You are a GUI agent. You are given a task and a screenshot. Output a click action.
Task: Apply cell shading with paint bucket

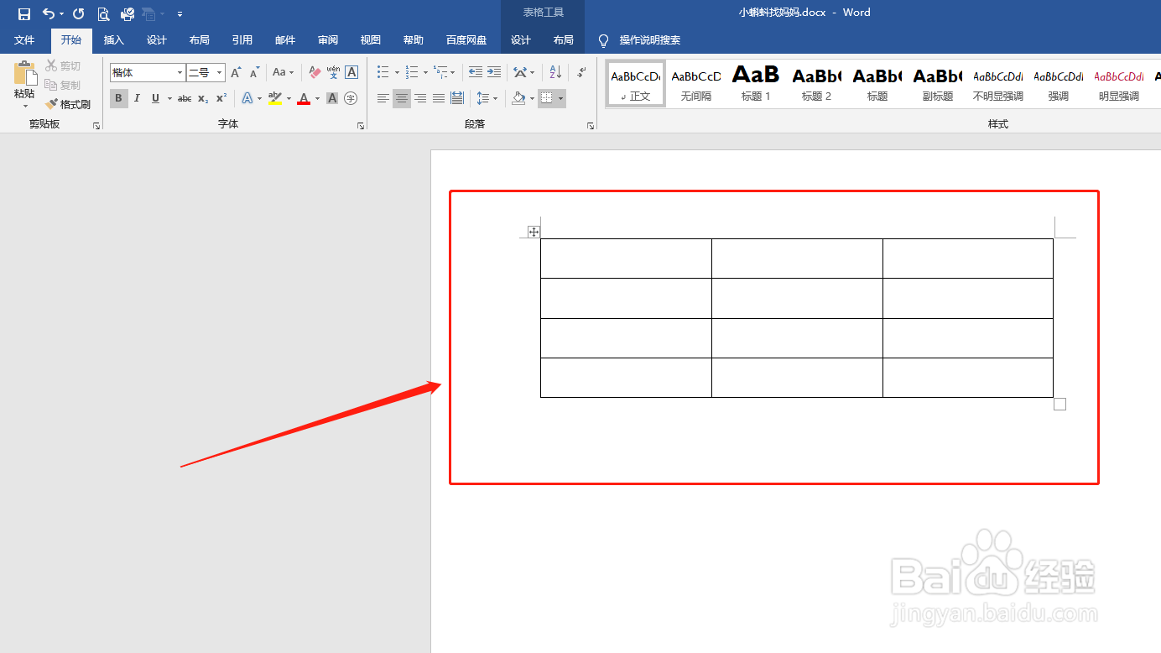(x=518, y=98)
